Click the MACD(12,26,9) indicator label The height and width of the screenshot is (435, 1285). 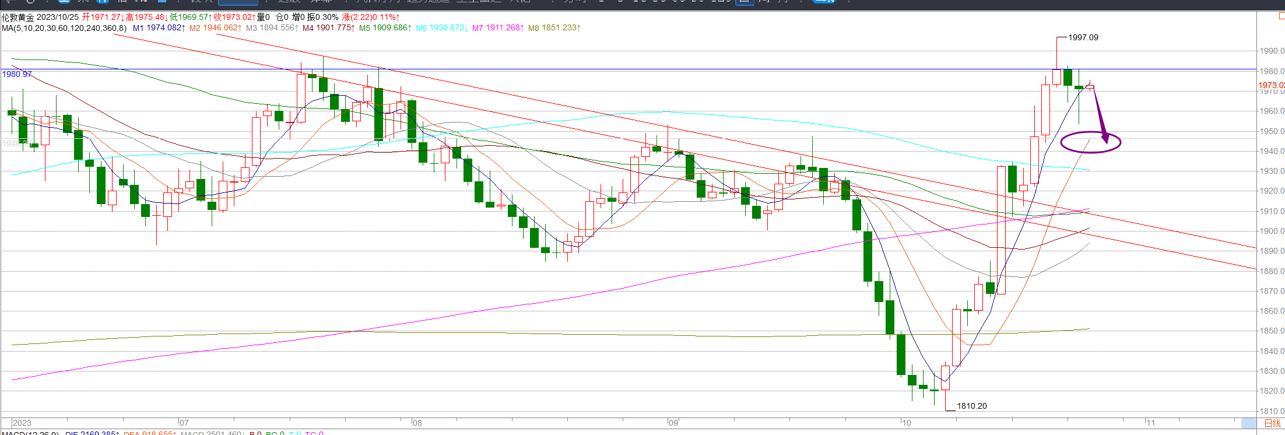click(x=30, y=433)
